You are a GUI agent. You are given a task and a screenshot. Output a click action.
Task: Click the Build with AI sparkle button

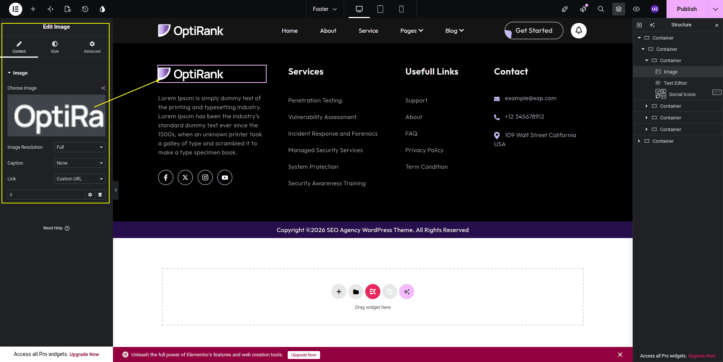click(407, 292)
